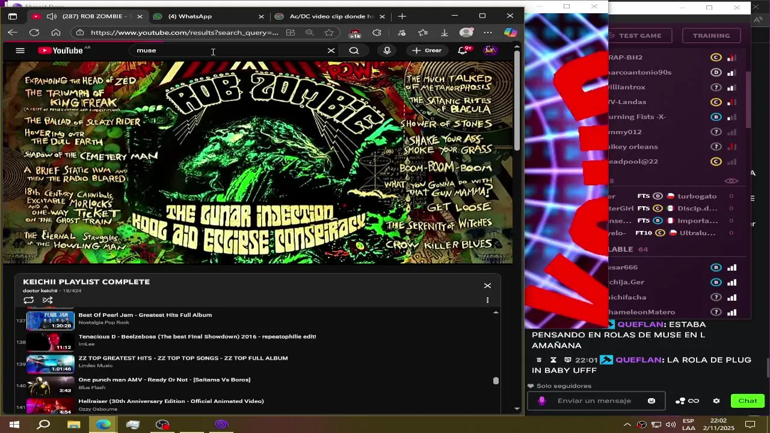Select player deadpool@22 in the lobby
The height and width of the screenshot is (433, 770).
tap(674, 162)
